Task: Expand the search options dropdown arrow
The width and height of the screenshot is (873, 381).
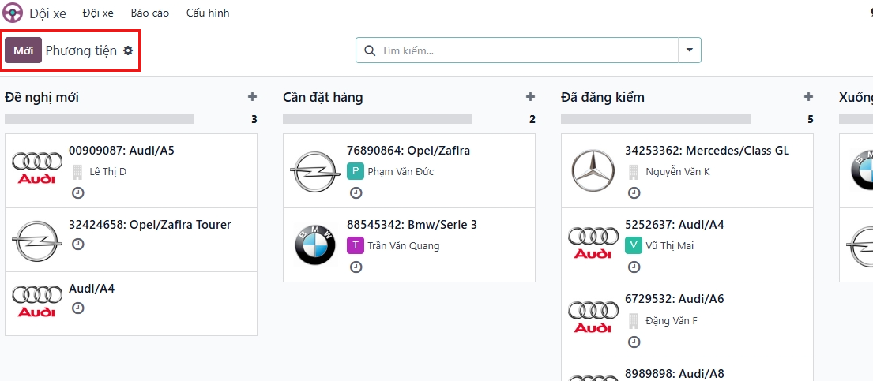Action: pyautogui.click(x=690, y=50)
